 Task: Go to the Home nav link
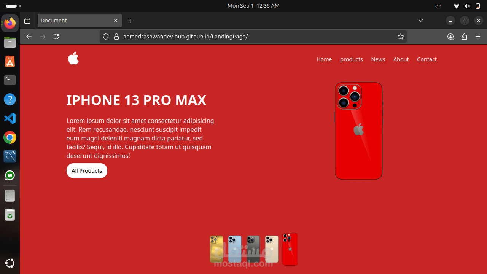324,59
